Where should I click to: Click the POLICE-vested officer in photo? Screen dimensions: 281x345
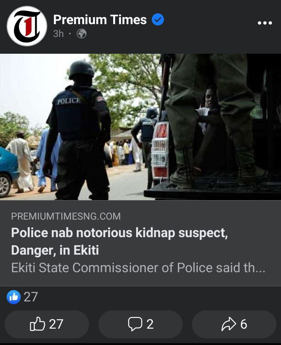coord(78,130)
